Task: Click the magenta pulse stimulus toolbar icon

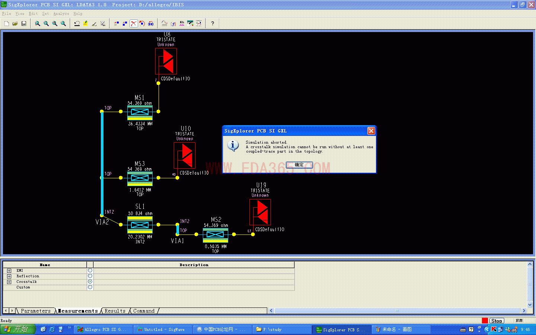Action: tap(182, 23)
